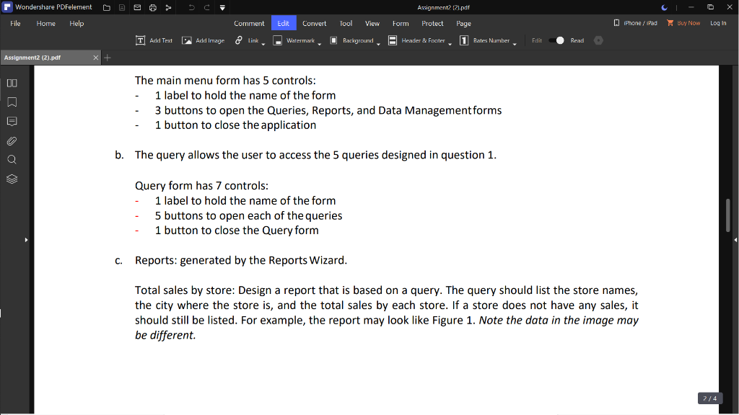
Task: Toggle the Edit / Read mode switch
Action: (556, 40)
